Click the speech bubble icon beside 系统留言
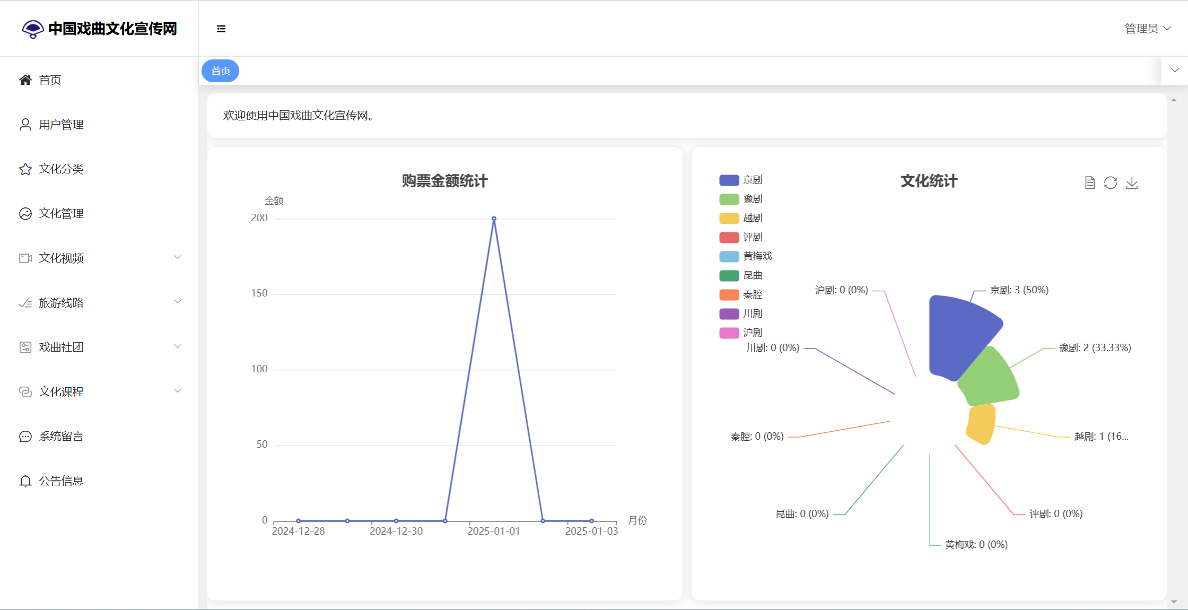The width and height of the screenshot is (1188, 610). pos(25,437)
